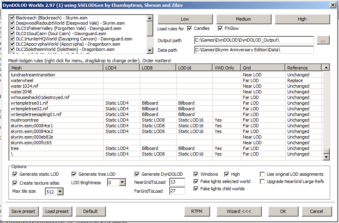Apply the High preset button

(302, 19)
